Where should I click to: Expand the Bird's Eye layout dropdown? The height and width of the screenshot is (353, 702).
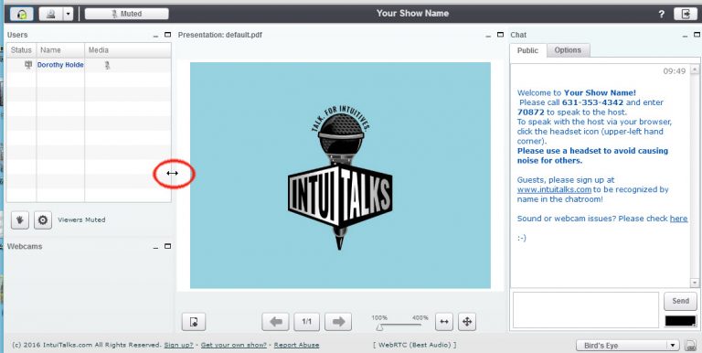(627, 346)
